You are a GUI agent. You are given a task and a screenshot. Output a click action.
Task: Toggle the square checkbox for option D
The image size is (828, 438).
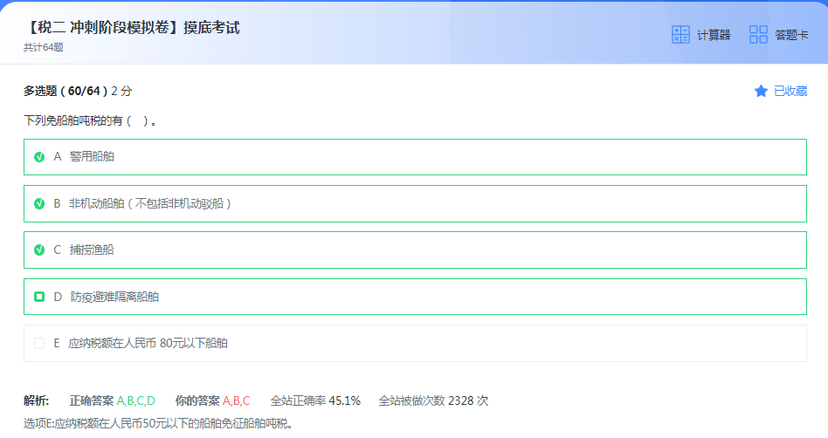(x=39, y=297)
